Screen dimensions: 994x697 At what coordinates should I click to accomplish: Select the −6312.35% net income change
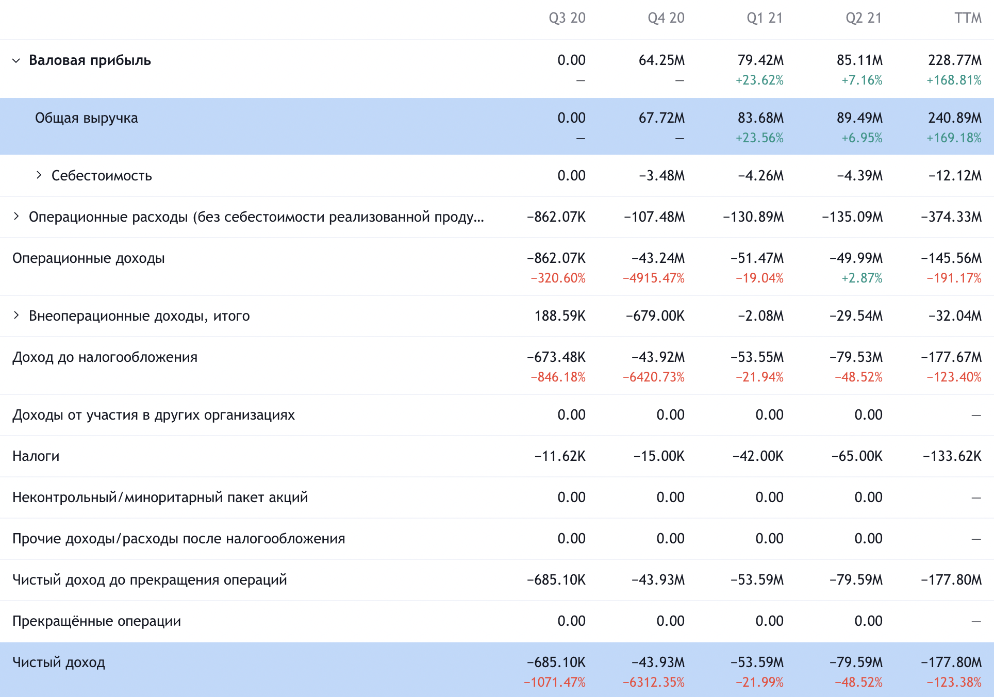(x=654, y=683)
